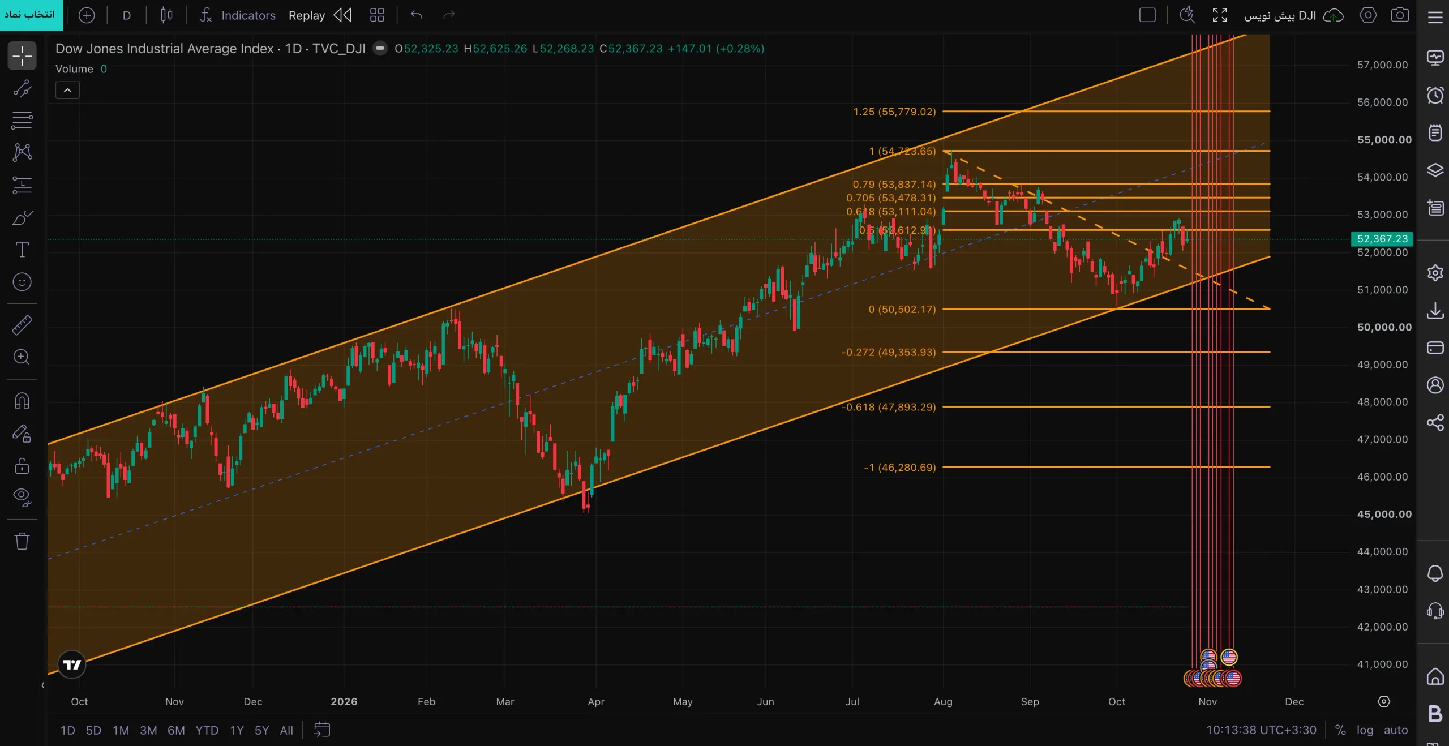Open the hamburger main menu
This screenshot has height=746, width=1449.
(x=1435, y=17)
